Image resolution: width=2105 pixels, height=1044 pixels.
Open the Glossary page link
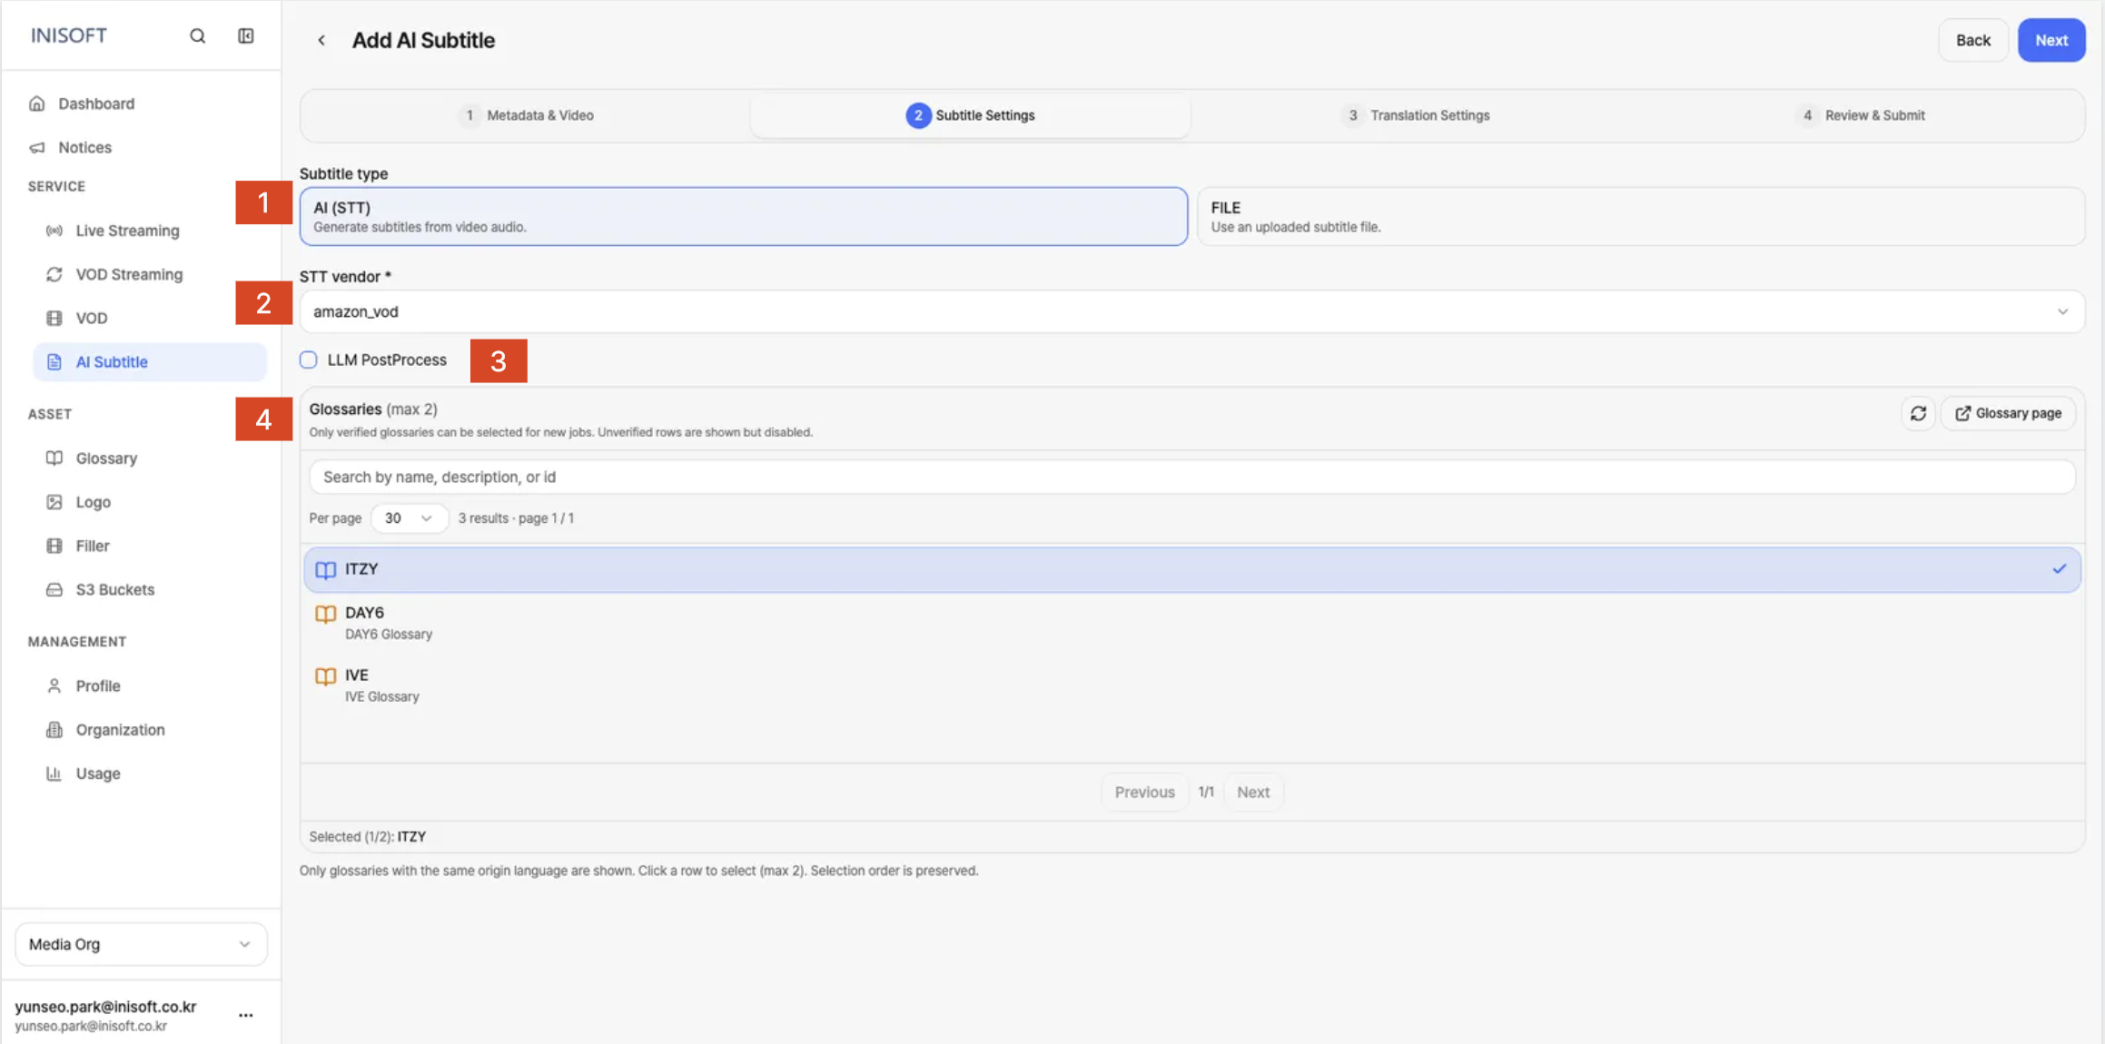point(2008,413)
